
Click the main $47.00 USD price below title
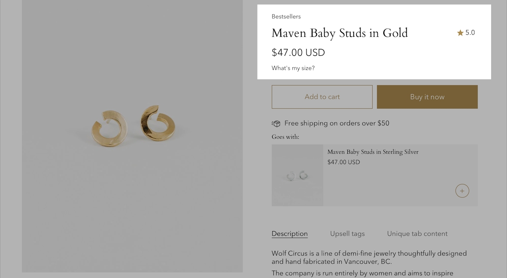[298, 52]
